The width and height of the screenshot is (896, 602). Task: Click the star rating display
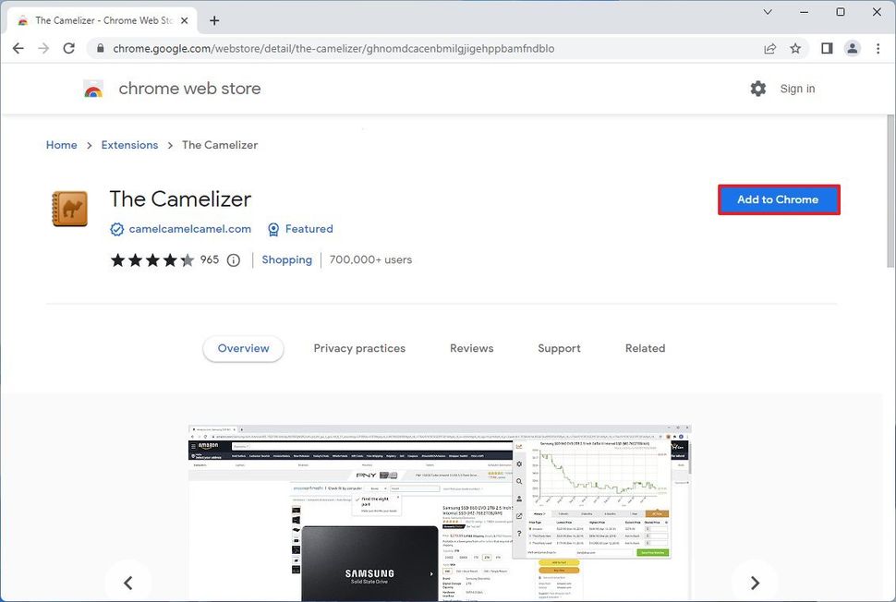(152, 259)
